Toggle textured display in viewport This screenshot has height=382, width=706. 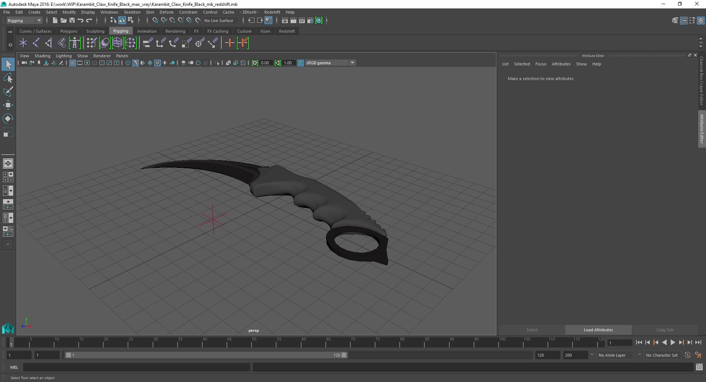pos(157,63)
